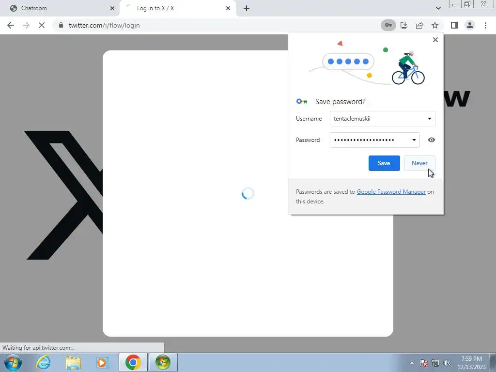Launch Internet Explorer from taskbar

pyautogui.click(x=43, y=362)
